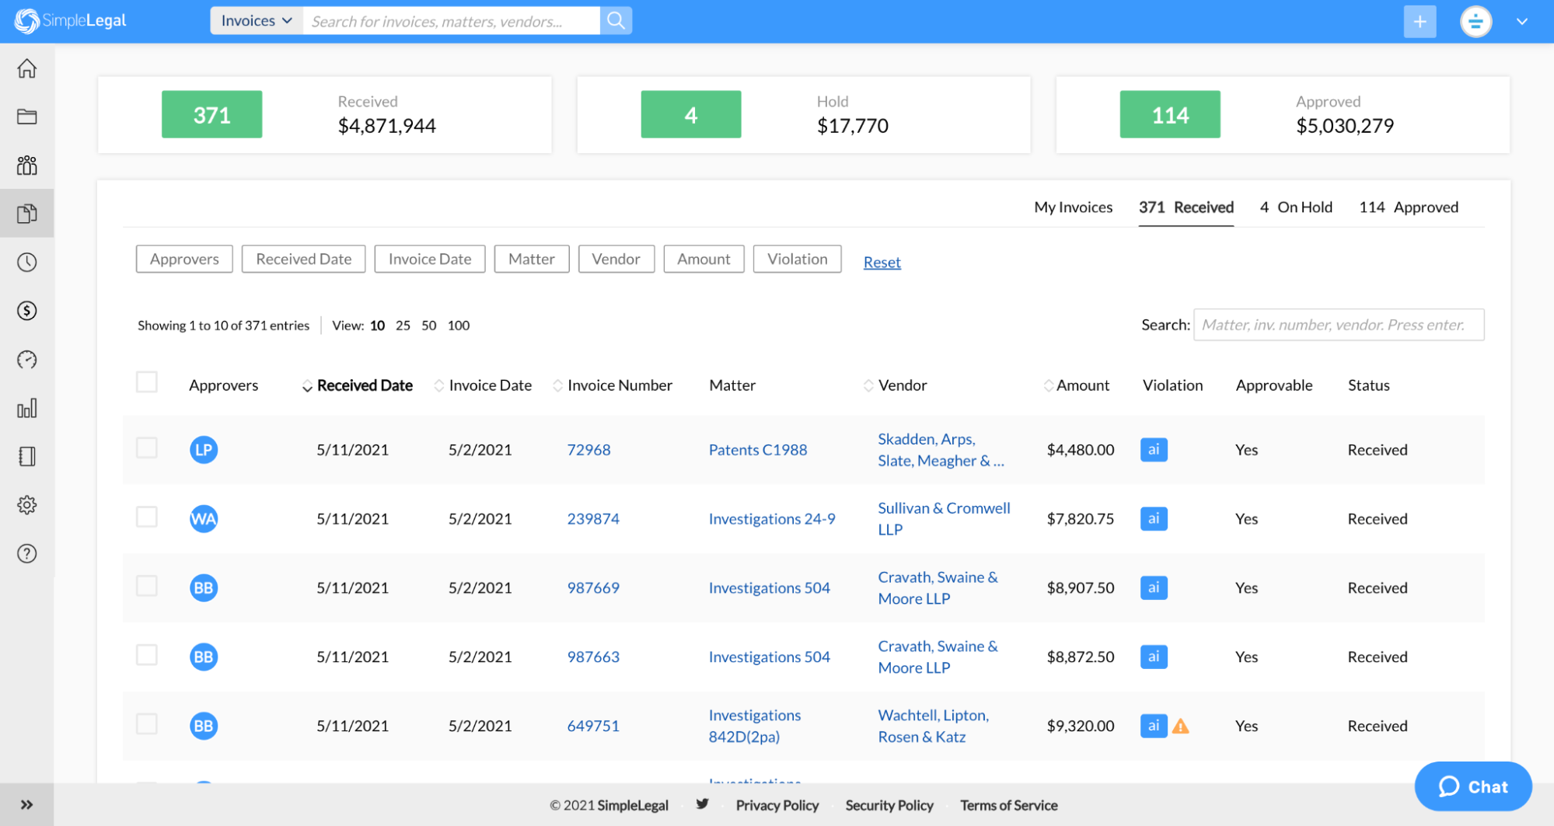
Task: Open the dollar sign budget icon in sidebar
Action: (27, 311)
